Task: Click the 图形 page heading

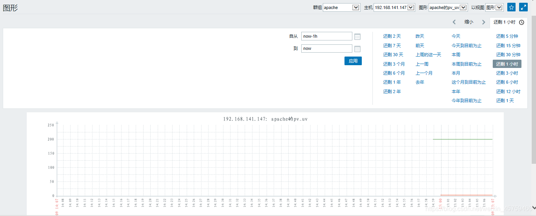Action: (10, 7)
